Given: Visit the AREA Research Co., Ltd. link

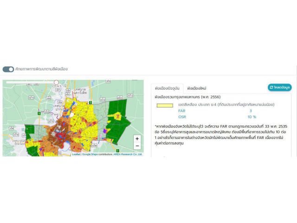Looking at the screenshot, I should (x=128, y=154).
